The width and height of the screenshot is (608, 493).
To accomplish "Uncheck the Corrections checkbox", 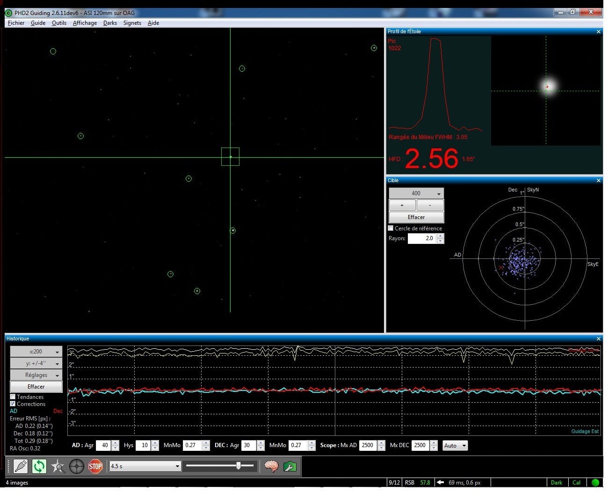I will coord(13,404).
